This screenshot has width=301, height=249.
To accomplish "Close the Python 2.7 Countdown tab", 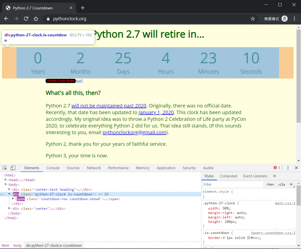I will point(71,8).
